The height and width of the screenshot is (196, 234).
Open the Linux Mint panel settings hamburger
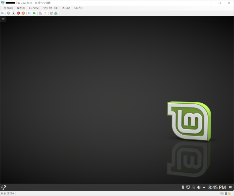(x=230, y=187)
